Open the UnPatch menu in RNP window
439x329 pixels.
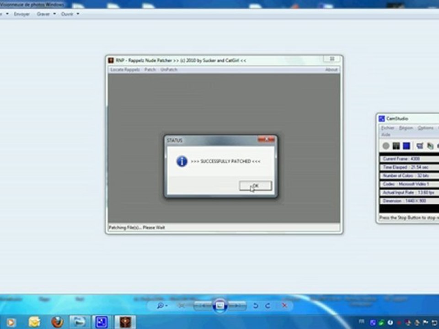point(169,69)
